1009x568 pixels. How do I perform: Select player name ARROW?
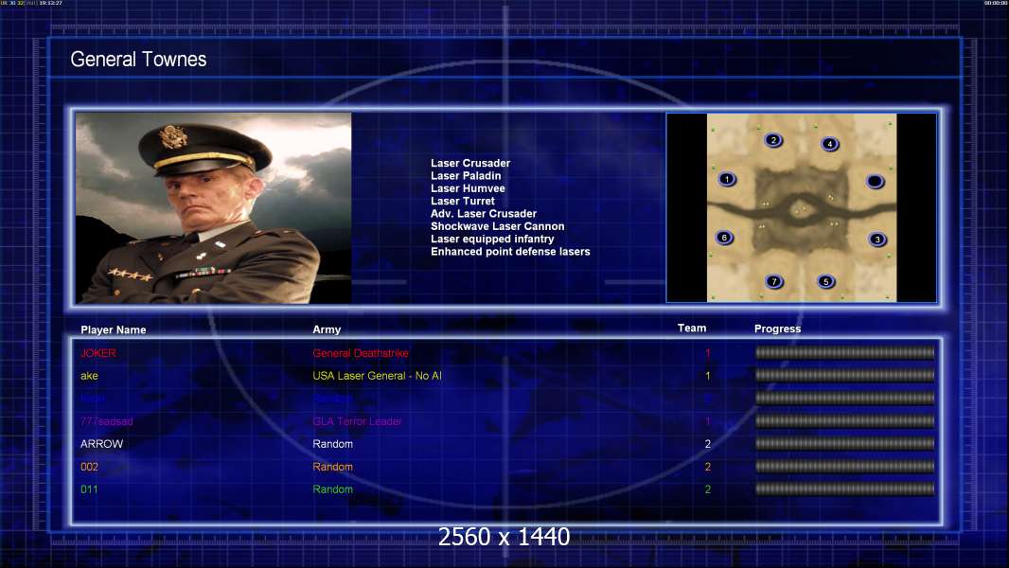[101, 444]
